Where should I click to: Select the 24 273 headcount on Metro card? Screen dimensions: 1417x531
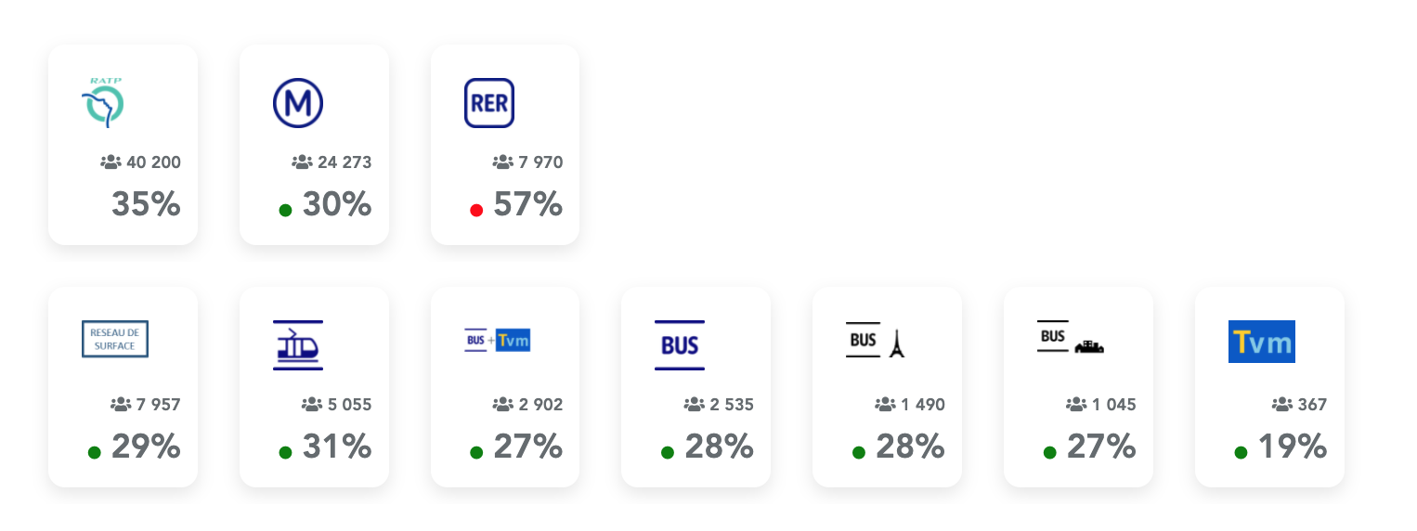pyautogui.click(x=344, y=162)
